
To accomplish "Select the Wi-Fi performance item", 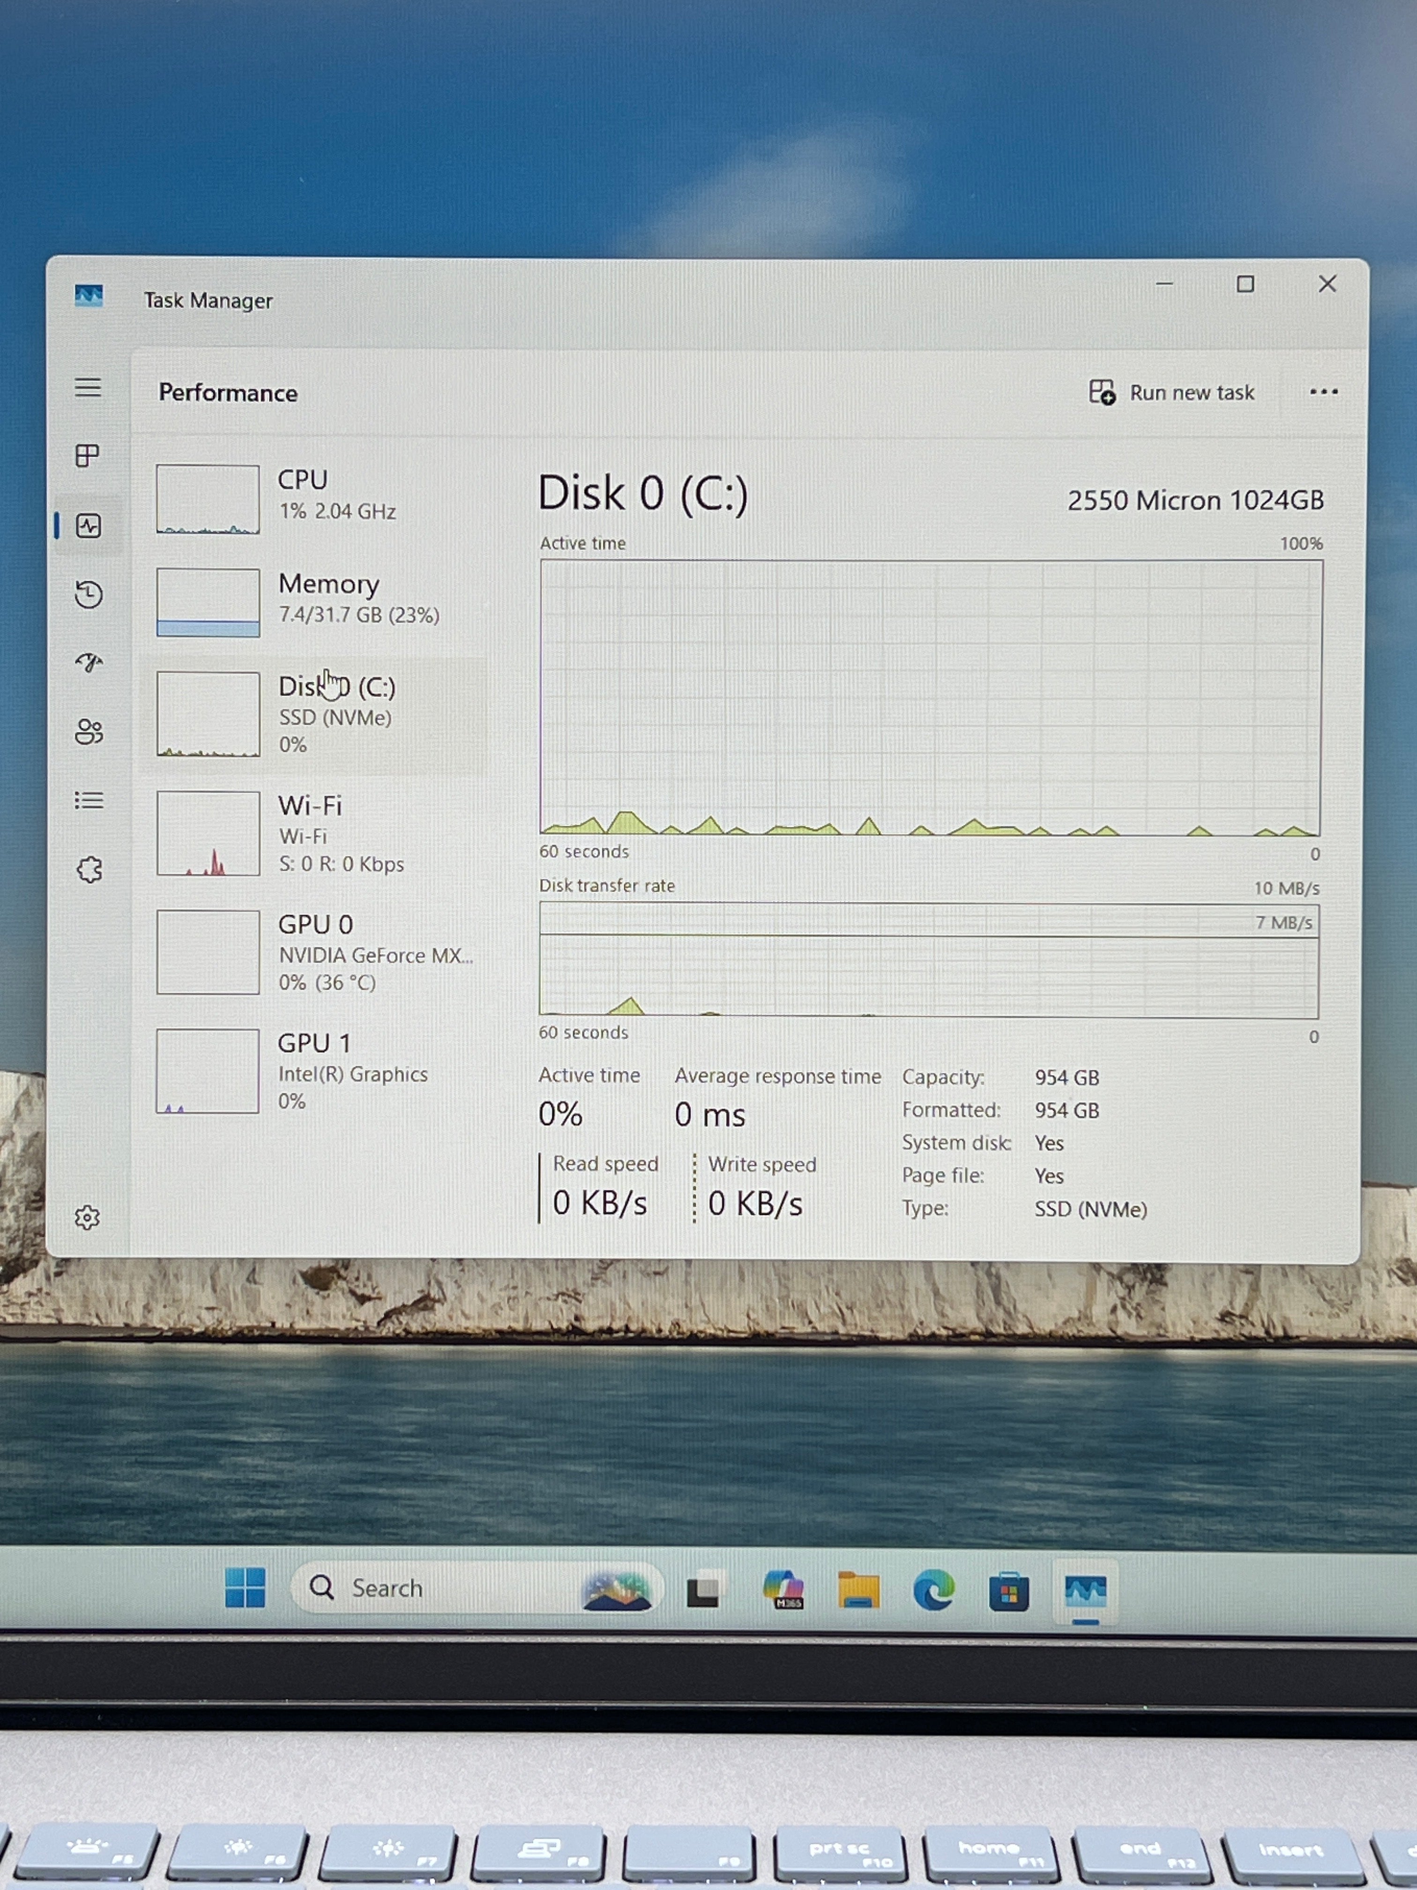I will pos(314,833).
